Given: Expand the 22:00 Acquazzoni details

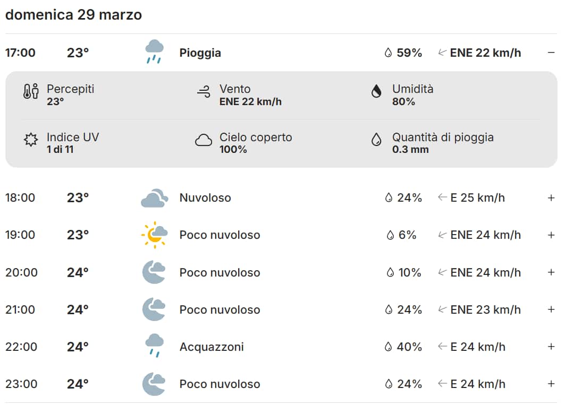Looking at the screenshot, I should point(551,347).
